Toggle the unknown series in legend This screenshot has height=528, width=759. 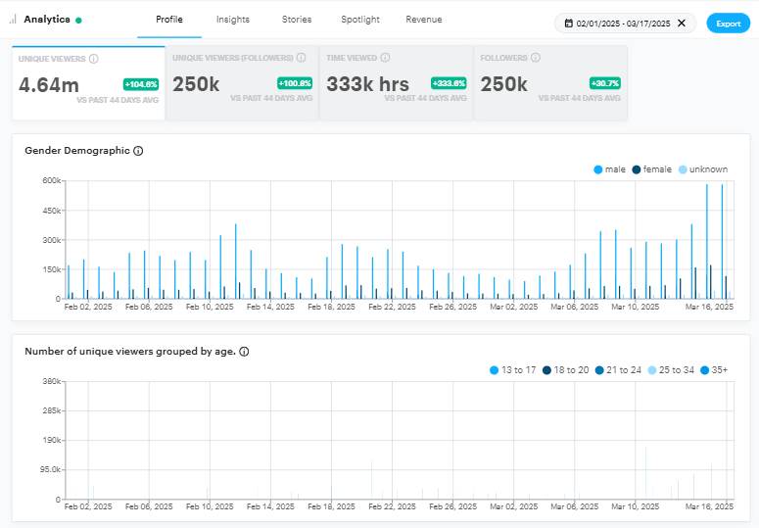(x=703, y=169)
